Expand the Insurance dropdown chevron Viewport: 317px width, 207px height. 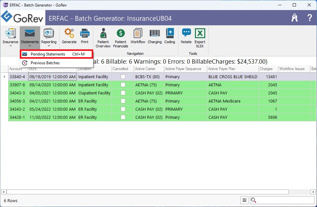point(10,46)
